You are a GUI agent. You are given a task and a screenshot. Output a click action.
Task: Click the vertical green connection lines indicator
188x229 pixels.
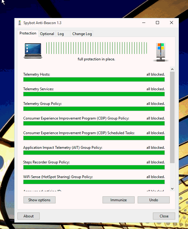tap(96, 48)
